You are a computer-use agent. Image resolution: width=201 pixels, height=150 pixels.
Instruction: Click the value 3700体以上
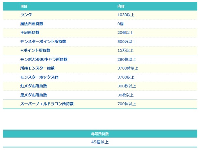coord(128,68)
